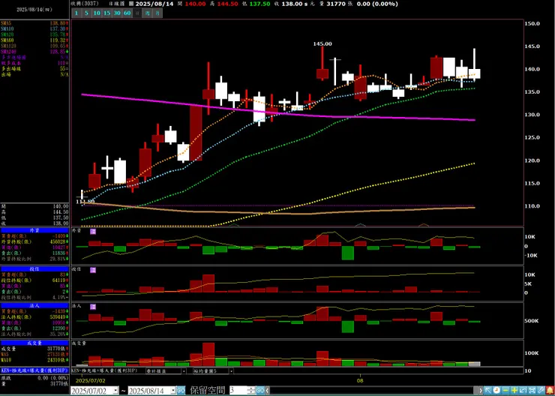Click GO button after 保留空間 value
This screenshot has width=555, height=396.
click(260, 390)
